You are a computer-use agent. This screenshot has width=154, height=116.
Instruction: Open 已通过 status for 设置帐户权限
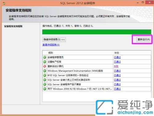click(117, 62)
